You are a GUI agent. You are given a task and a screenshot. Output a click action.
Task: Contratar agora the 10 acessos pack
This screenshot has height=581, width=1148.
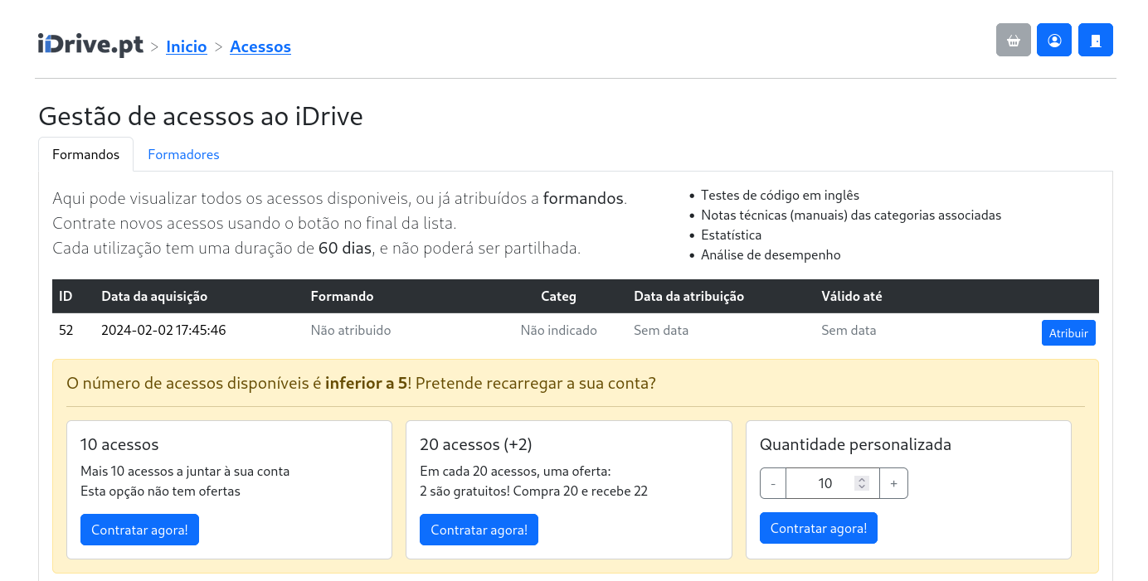click(139, 530)
